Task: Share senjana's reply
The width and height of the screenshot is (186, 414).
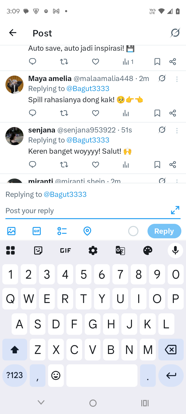Action: tap(173, 165)
